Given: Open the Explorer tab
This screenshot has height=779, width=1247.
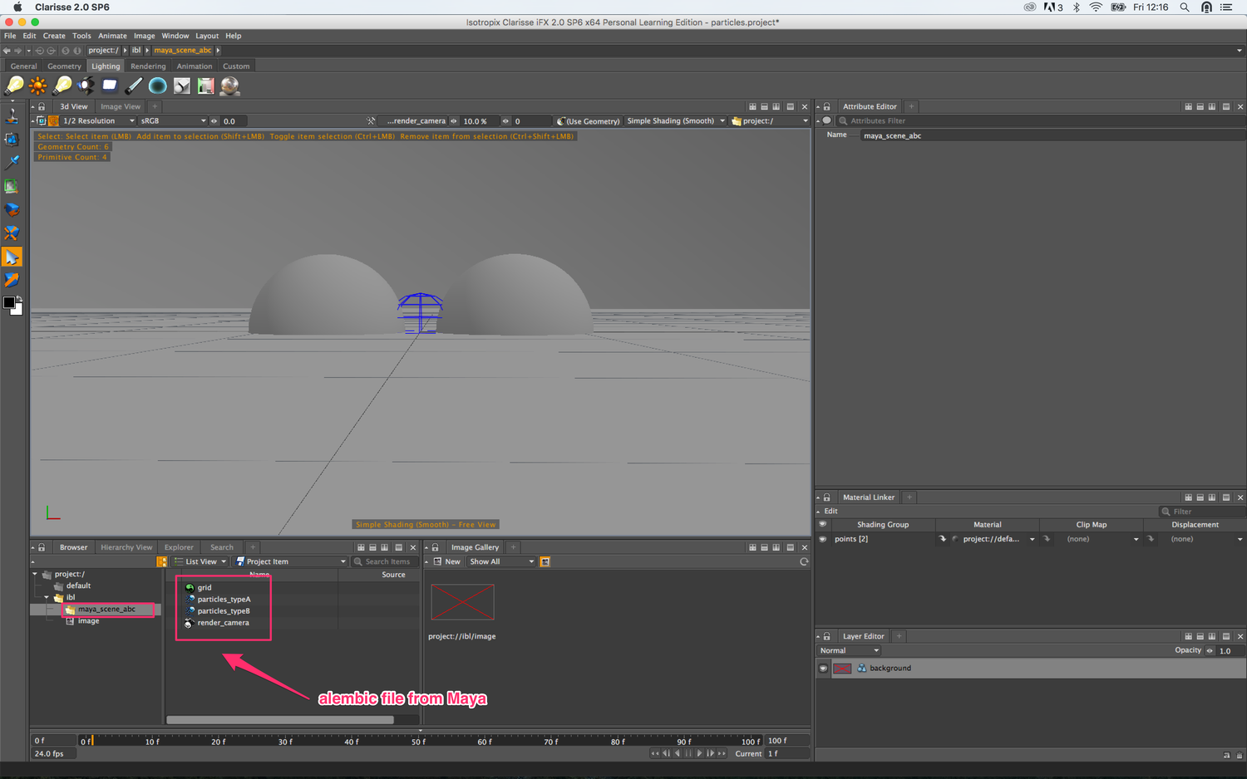Looking at the screenshot, I should point(179,547).
